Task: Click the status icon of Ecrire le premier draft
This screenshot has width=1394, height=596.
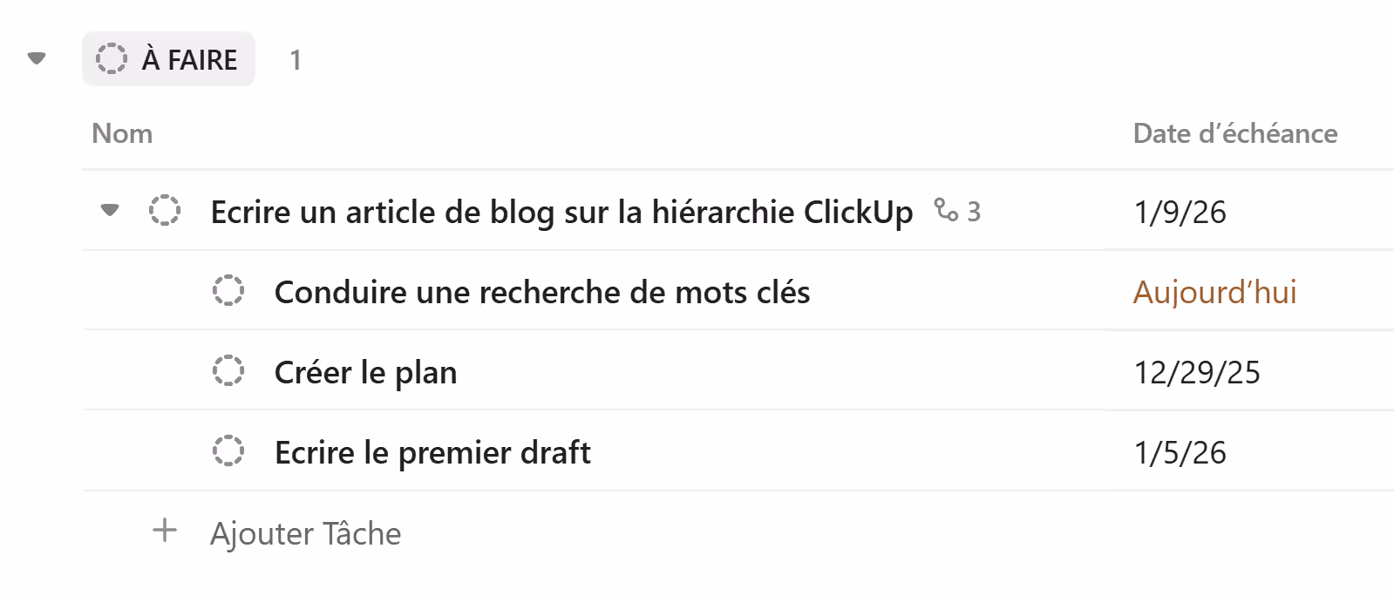Action: coord(229,452)
